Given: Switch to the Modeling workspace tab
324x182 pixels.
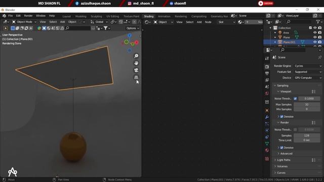Looking at the screenshot, I should 81,16.
